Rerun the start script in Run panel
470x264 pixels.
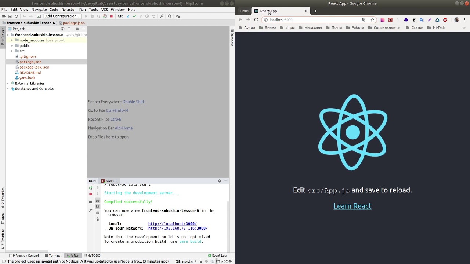coord(91,188)
